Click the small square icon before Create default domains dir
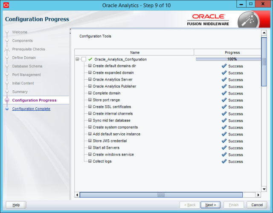 (90, 66)
